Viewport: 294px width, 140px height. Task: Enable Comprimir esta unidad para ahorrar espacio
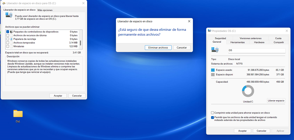coord(212,113)
